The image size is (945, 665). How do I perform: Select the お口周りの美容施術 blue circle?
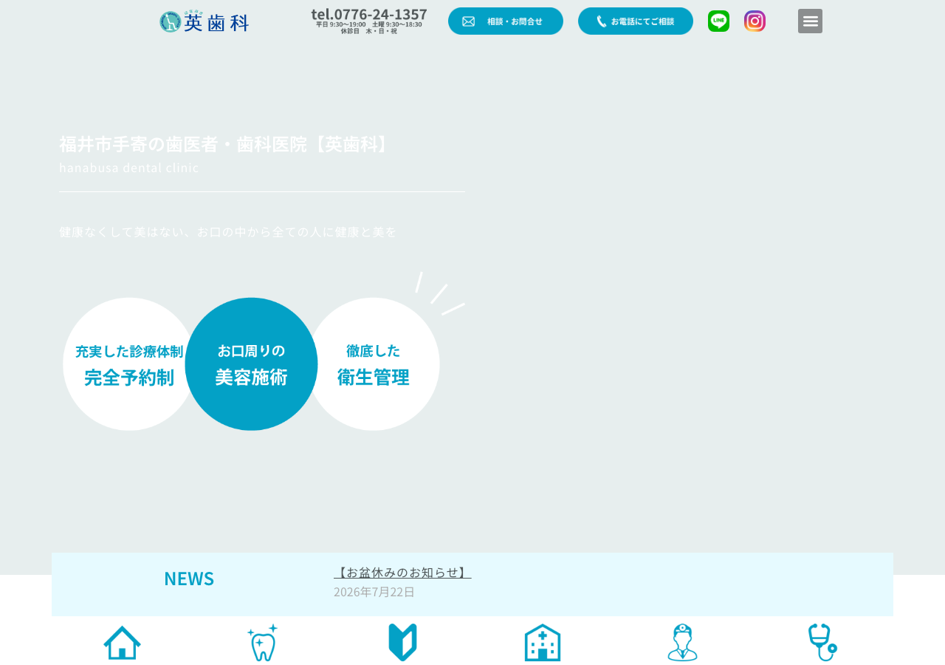(x=251, y=364)
